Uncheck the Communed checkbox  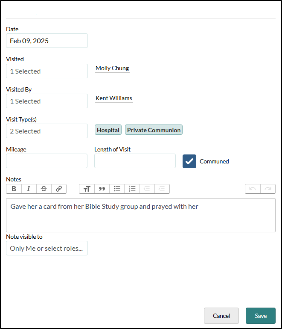coord(189,161)
